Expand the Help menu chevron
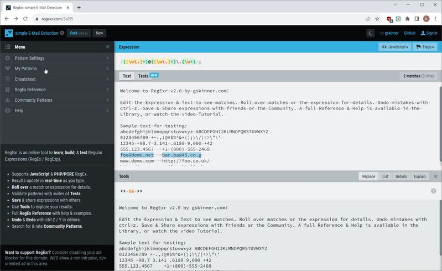 coord(107,111)
